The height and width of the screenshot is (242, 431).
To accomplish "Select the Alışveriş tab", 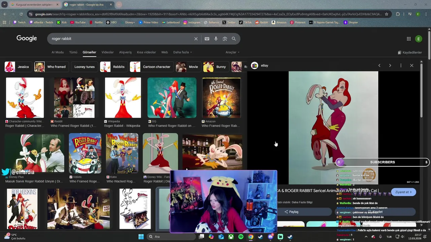I will (125, 52).
